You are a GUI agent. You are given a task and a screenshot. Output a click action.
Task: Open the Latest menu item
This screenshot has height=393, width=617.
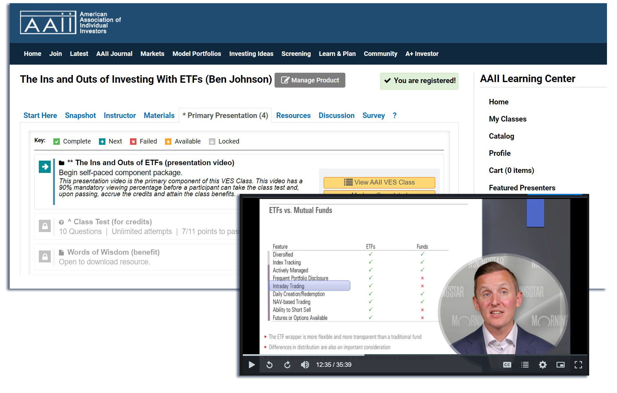coord(79,54)
